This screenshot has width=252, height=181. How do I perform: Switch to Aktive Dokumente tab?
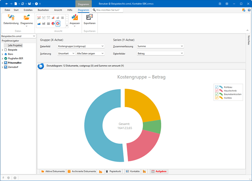pos(53,171)
